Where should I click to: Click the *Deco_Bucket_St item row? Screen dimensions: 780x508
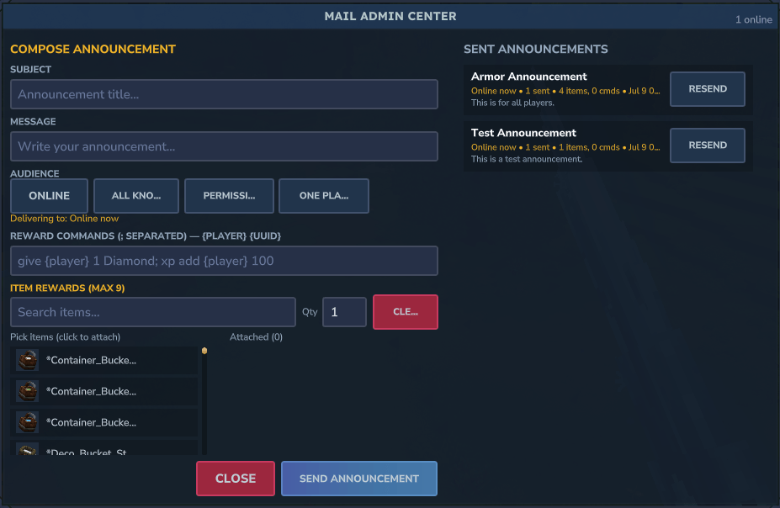(104, 448)
